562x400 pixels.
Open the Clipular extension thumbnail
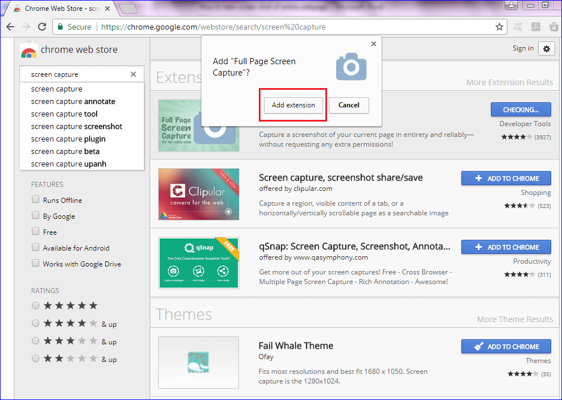coord(199,194)
